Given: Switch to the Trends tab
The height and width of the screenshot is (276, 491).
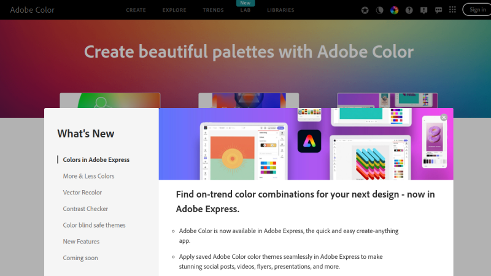Looking at the screenshot, I should 213,10.
